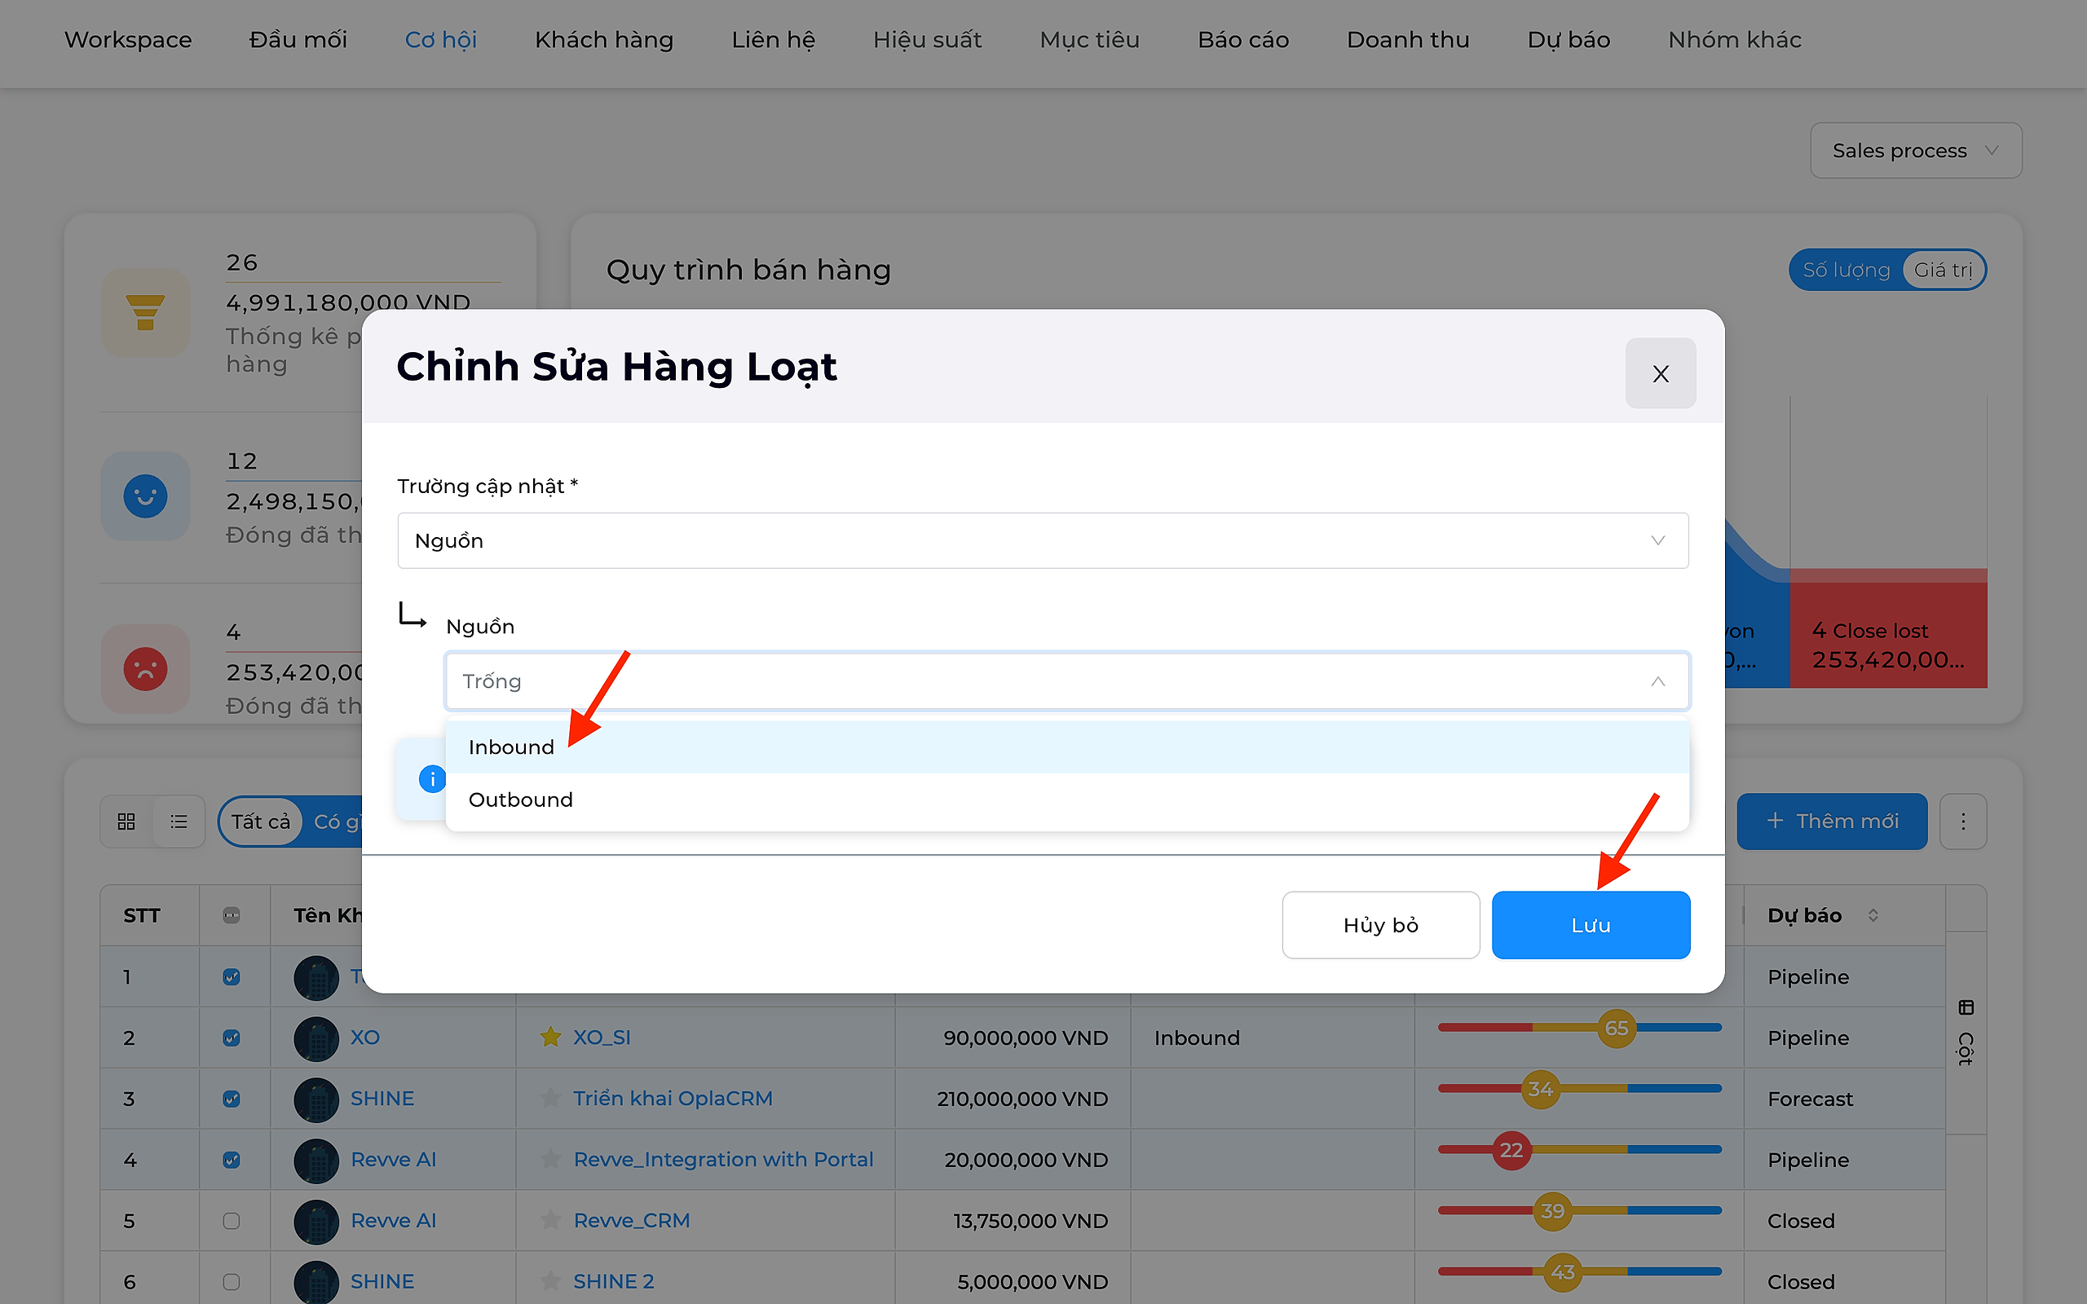Click the SHINE avatar in row 6
2087x1304 pixels.
(x=316, y=1283)
